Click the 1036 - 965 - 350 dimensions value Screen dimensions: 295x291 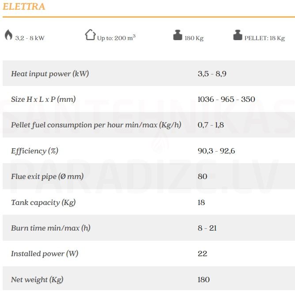point(227,99)
